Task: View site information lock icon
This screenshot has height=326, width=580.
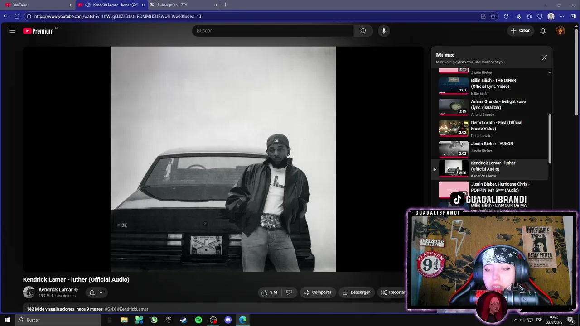Action: [29, 16]
